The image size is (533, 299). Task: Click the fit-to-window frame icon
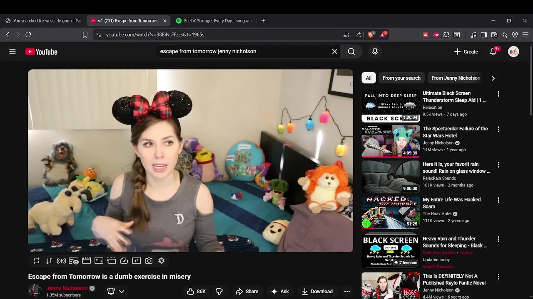pyautogui.click(x=99, y=261)
